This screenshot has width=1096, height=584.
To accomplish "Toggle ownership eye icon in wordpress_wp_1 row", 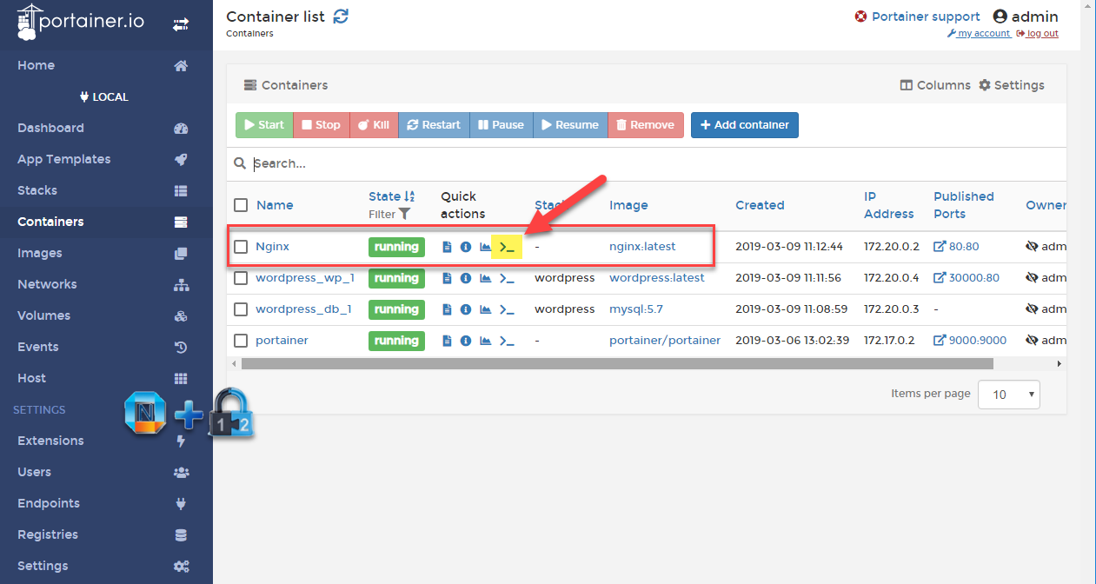I will coord(1033,278).
